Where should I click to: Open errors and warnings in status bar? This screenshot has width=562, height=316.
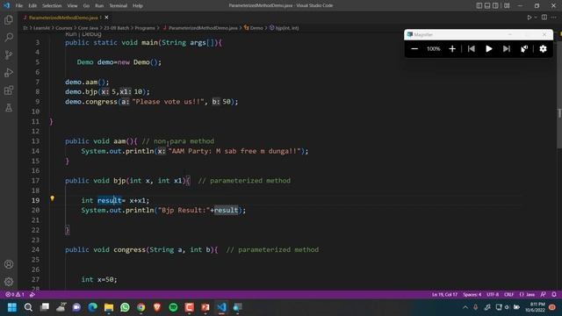(x=15, y=295)
